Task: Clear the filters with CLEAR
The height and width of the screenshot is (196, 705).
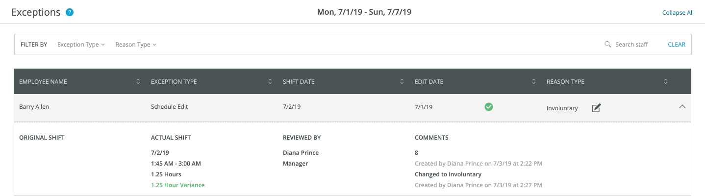Action: pyautogui.click(x=677, y=44)
